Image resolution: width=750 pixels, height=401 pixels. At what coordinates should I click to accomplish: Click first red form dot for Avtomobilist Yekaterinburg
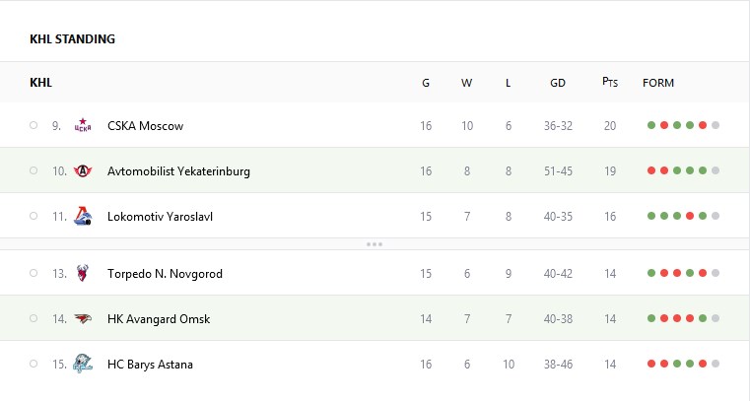(651, 170)
